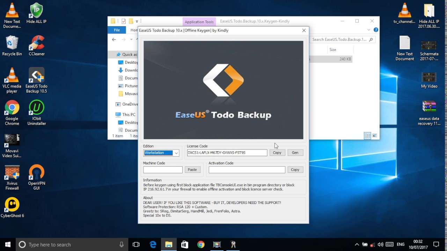Open the File menu in Explorer

(x=117, y=30)
